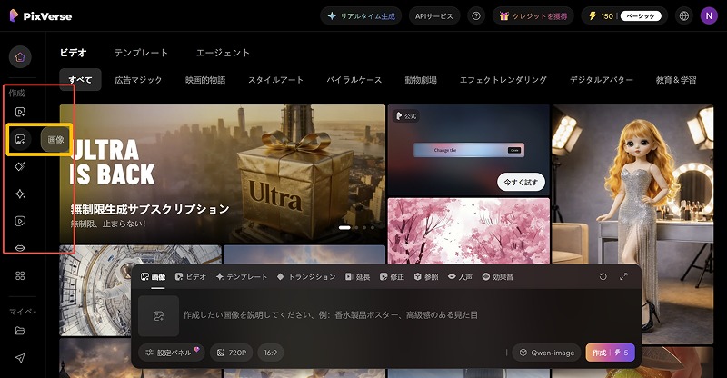727x378 pixels.
Task: Add a reference image via upload box
Action: click(x=158, y=316)
